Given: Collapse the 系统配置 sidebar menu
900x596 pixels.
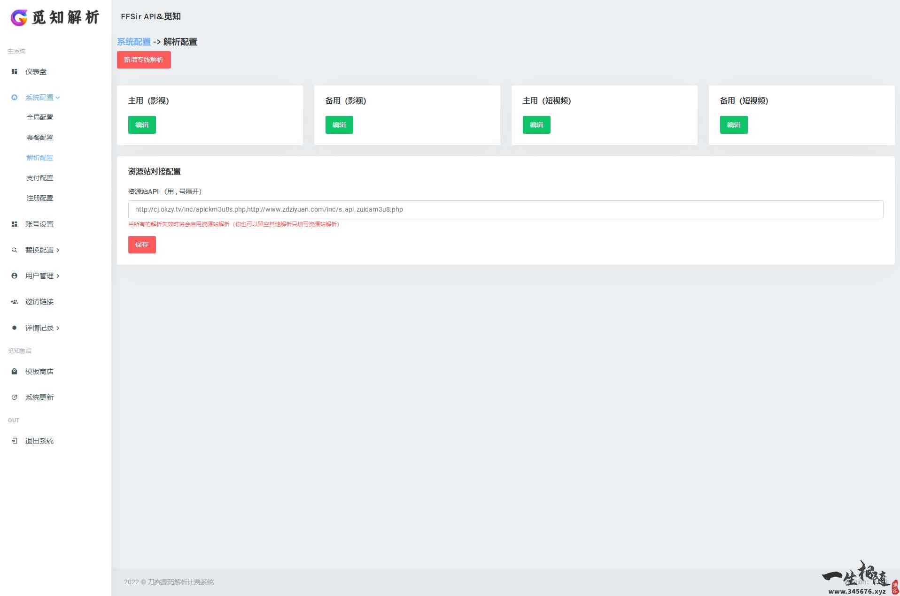Looking at the screenshot, I should 42,98.
